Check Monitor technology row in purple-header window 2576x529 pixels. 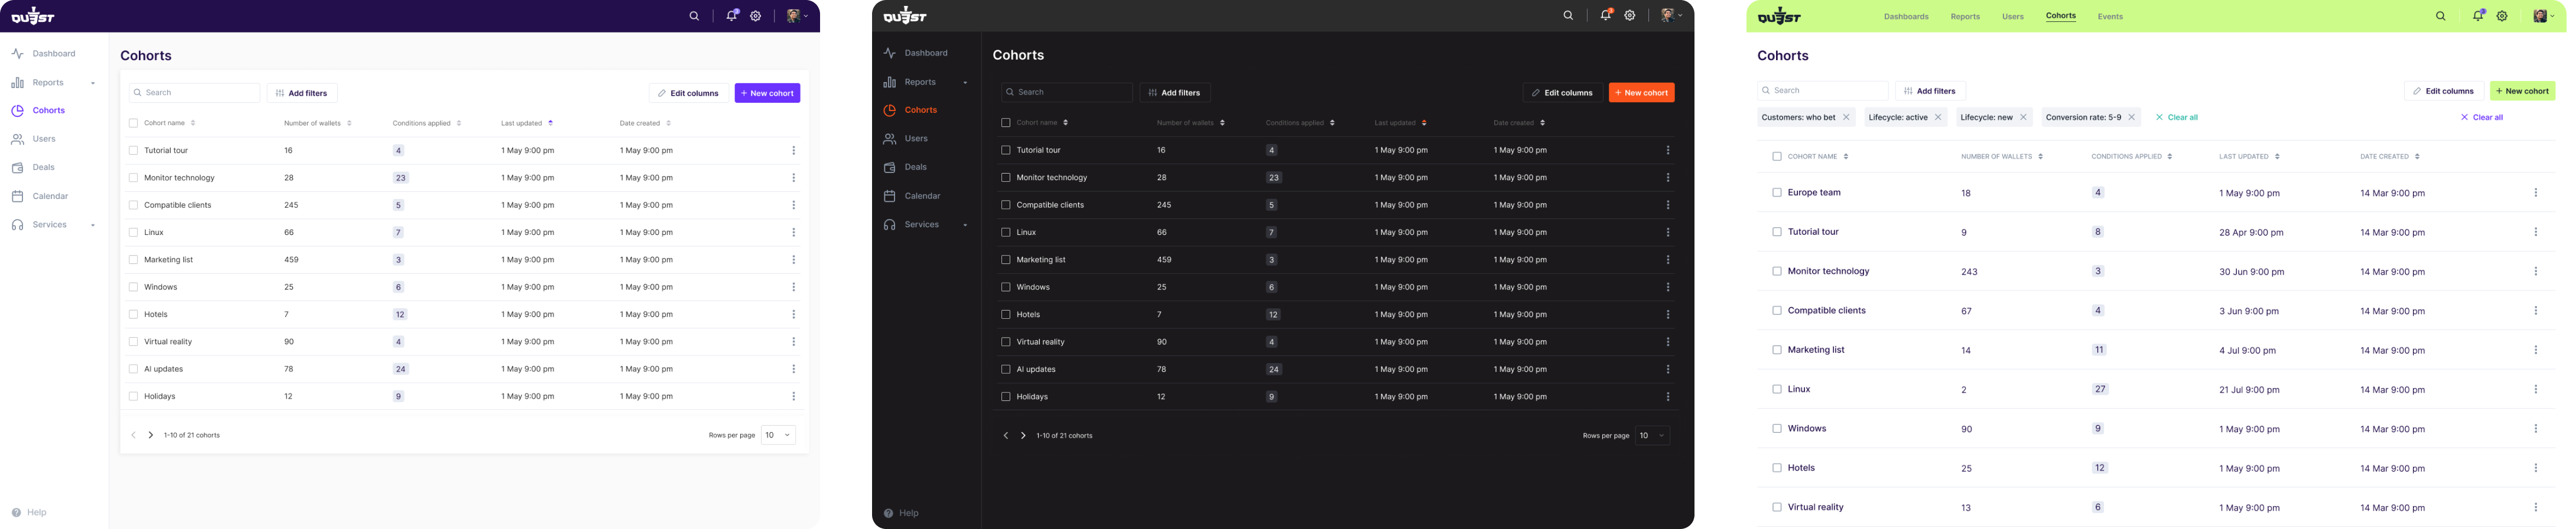(x=133, y=178)
